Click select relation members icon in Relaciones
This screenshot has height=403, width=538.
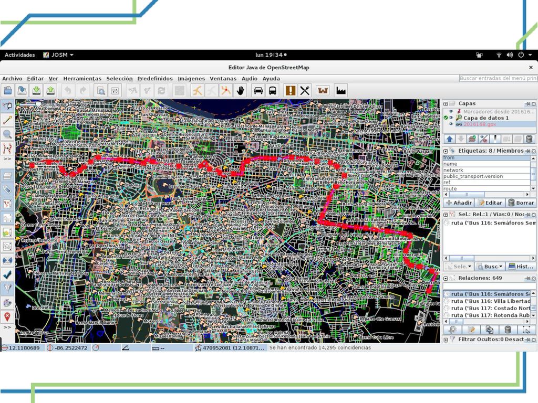click(526, 330)
